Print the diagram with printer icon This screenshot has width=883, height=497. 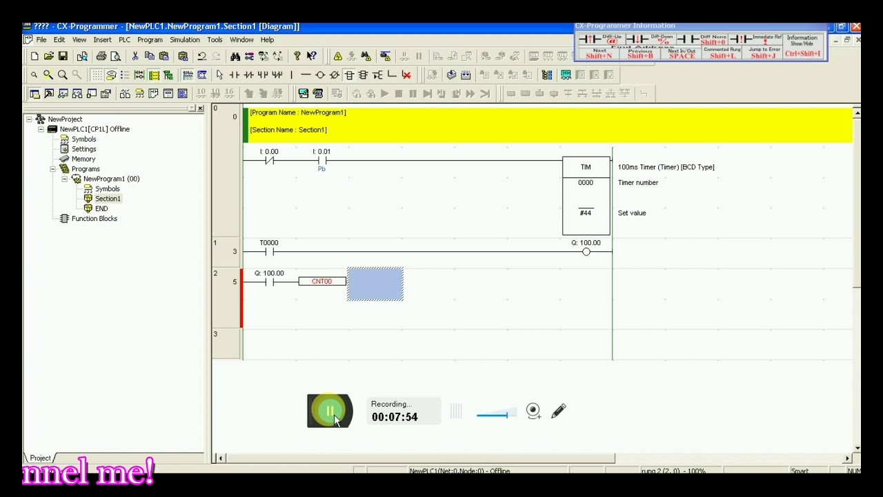click(x=101, y=56)
